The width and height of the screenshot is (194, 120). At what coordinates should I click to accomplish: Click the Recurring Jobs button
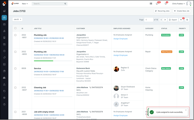pyautogui.click(x=162, y=11)
